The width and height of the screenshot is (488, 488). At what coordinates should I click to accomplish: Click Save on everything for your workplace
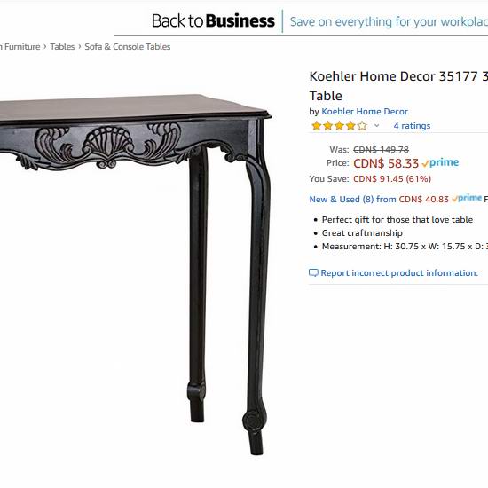click(389, 22)
